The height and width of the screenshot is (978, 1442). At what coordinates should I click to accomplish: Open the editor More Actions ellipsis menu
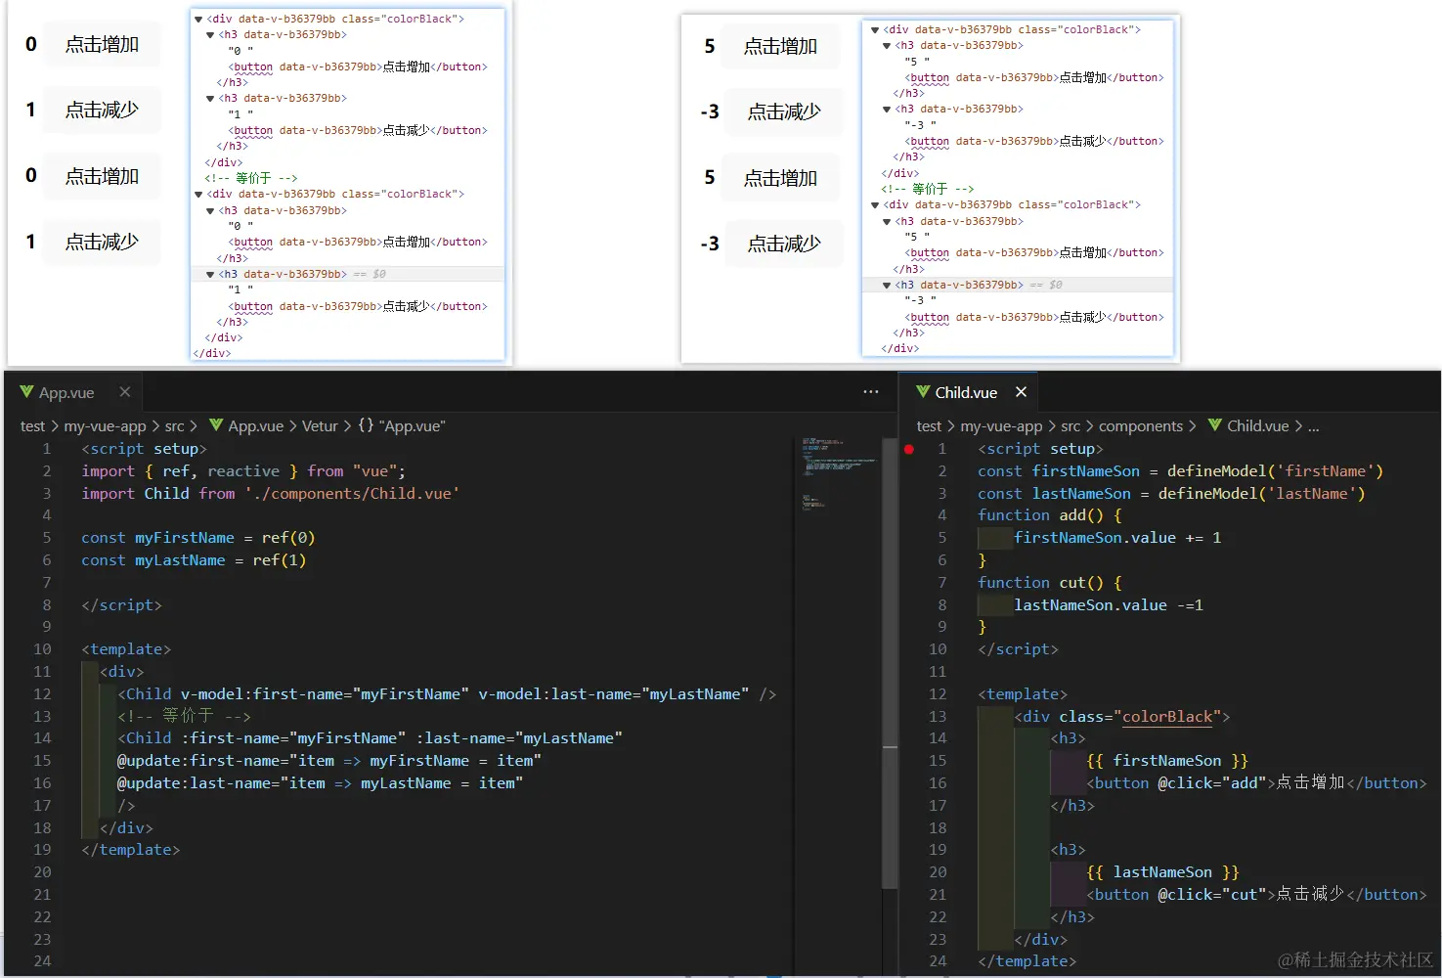[871, 392]
